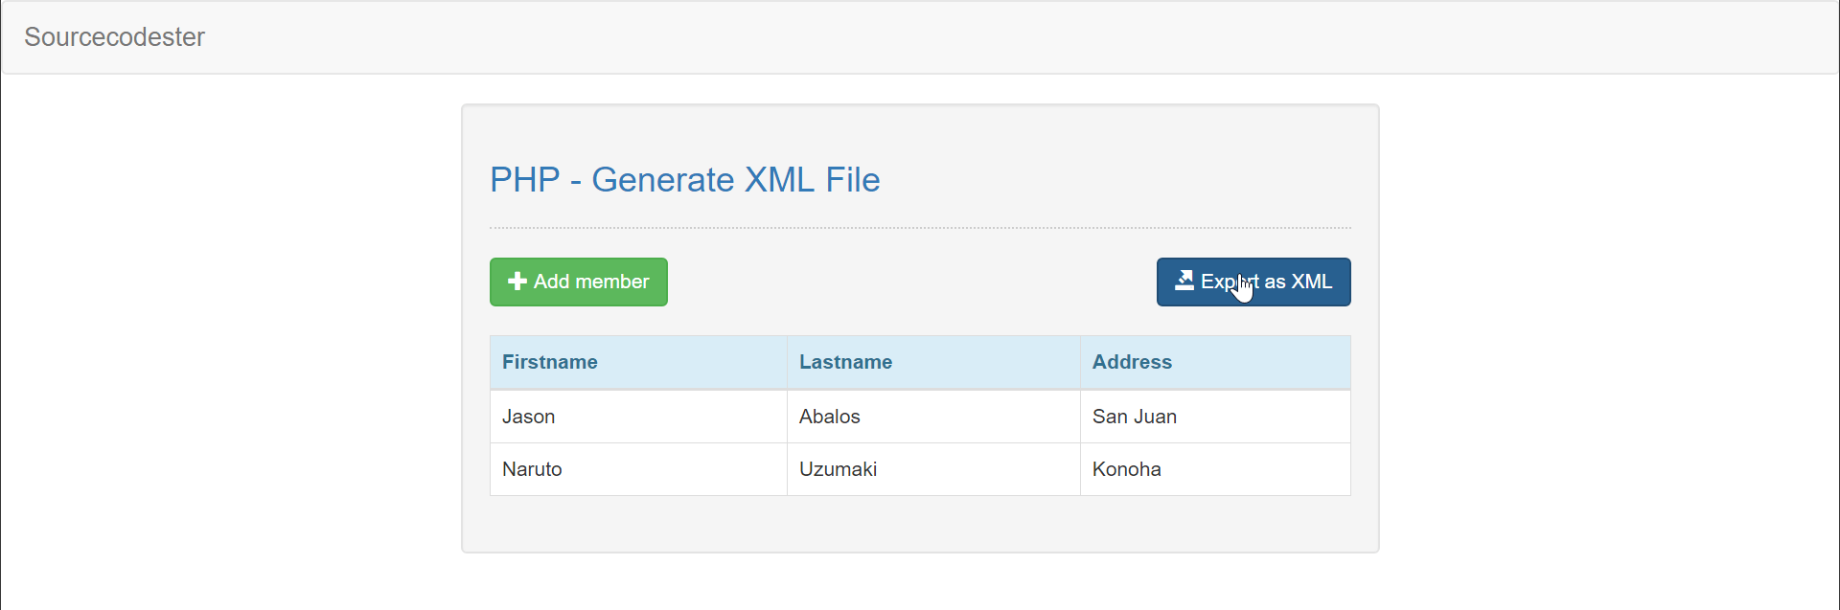Click the Export as XML button
The image size is (1840, 610).
(1253, 282)
